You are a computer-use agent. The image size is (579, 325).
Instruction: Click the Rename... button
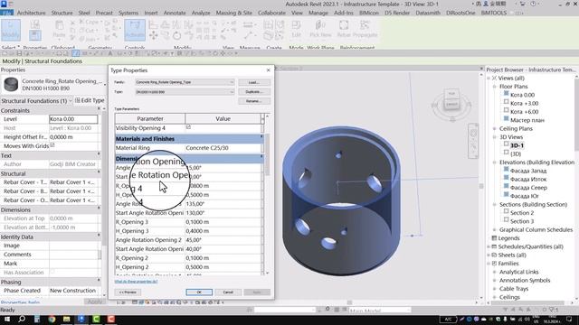pos(254,101)
